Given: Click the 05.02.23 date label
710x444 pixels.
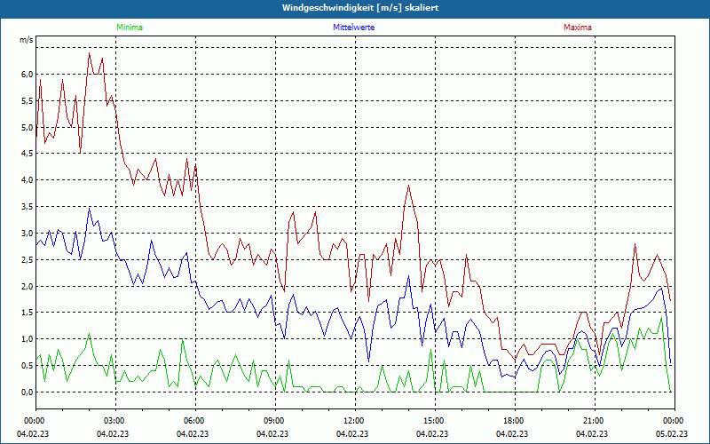Looking at the screenshot, I should coord(672,434).
